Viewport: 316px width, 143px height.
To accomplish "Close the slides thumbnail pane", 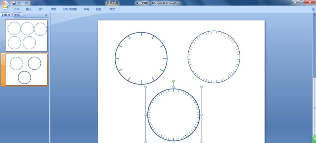I will tap(46, 15).
